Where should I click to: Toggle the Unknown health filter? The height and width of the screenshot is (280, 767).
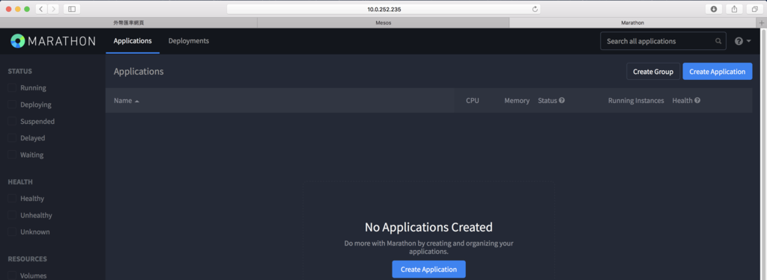(x=12, y=231)
